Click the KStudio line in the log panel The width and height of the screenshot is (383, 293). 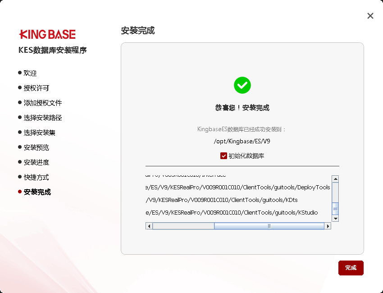pos(234,212)
